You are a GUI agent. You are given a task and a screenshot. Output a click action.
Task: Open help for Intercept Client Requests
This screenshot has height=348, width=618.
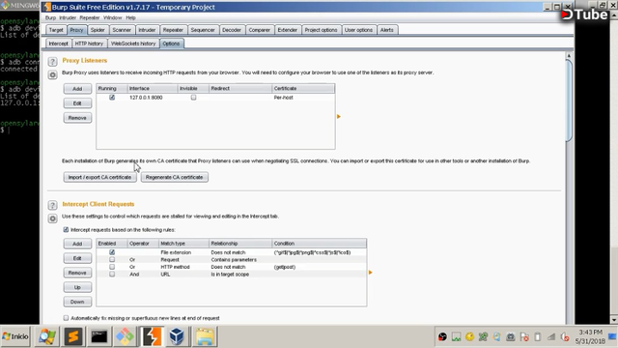pos(52,205)
